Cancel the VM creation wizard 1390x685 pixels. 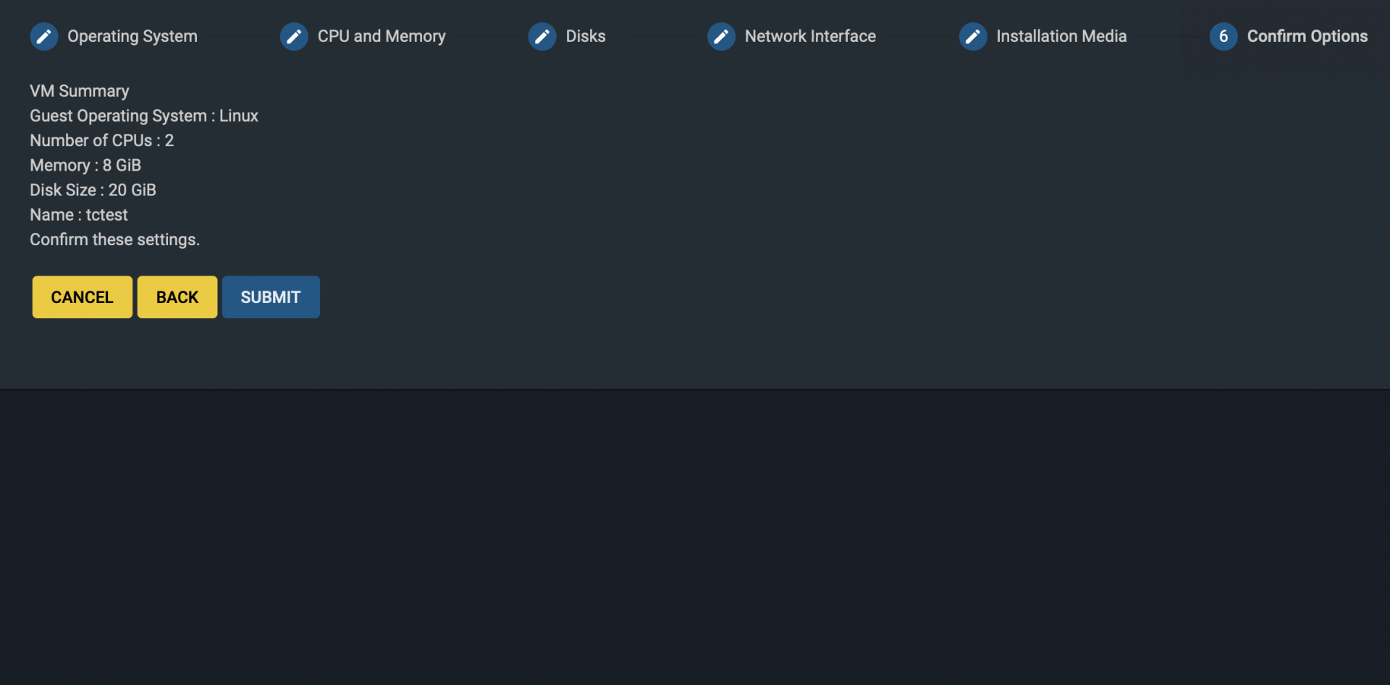[x=83, y=297]
